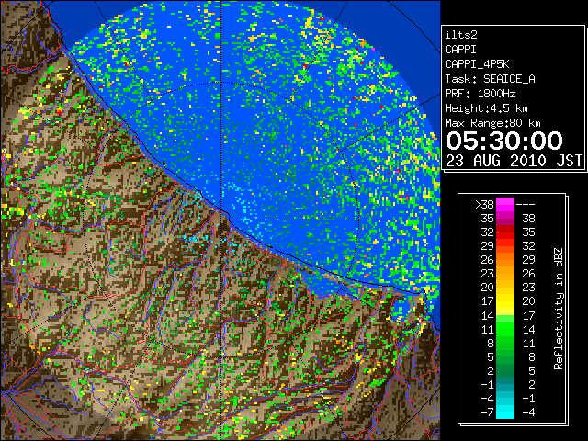
Task: Click the yellow 17-20 dBZ legend band
Action: [505, 301]
